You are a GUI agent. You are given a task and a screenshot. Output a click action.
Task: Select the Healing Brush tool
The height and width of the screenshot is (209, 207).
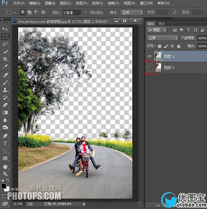tap(5, 75)
